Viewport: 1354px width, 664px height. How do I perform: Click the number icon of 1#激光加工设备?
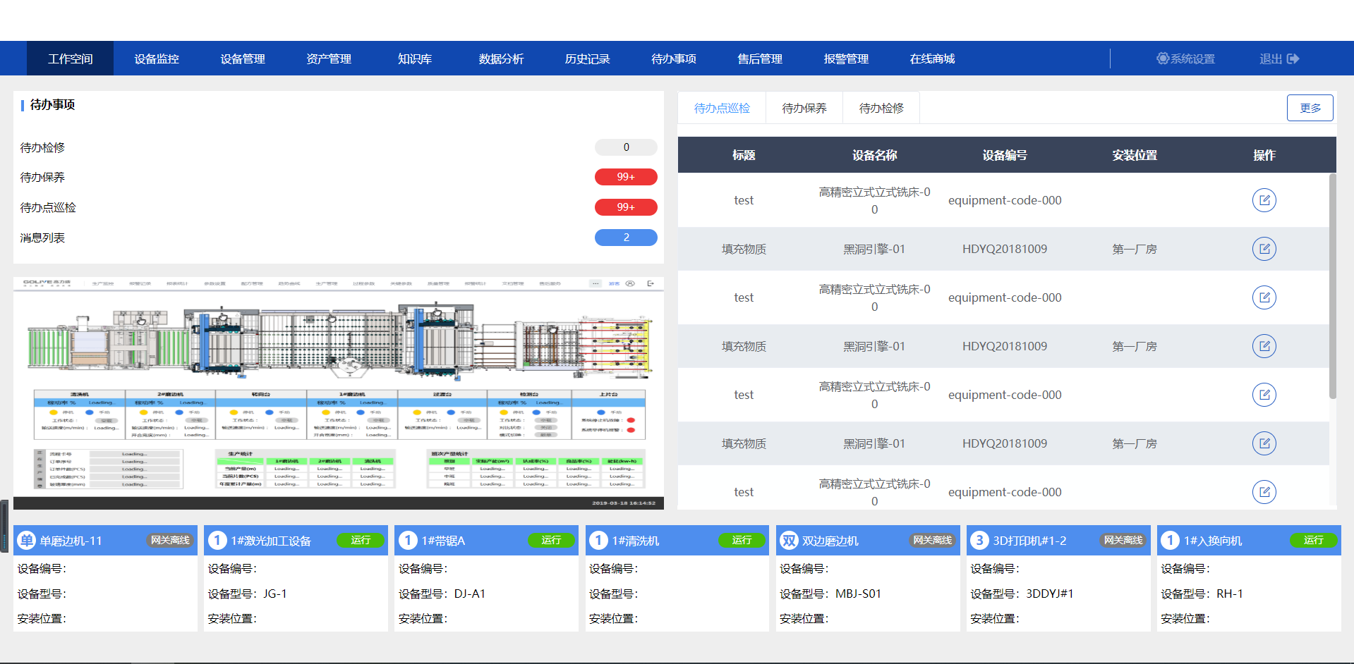(217, 541)
